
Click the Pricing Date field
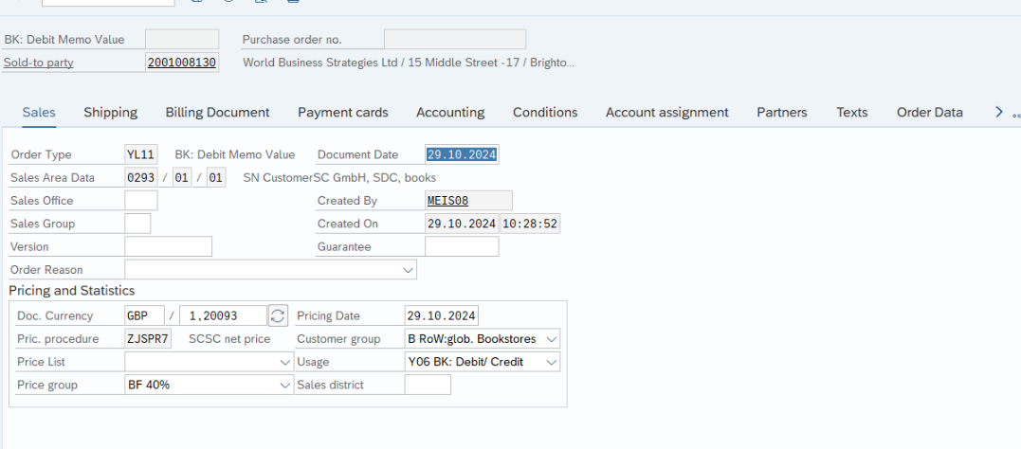pyautogui.click(x=441, y=315)
